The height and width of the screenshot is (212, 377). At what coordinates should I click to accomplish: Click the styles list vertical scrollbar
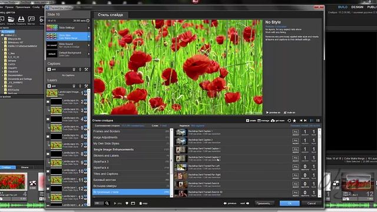coord(319,163)
